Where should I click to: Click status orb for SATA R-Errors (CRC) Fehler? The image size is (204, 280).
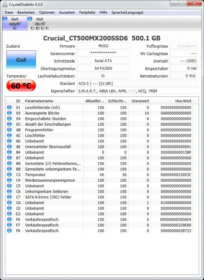click(9, 197)
